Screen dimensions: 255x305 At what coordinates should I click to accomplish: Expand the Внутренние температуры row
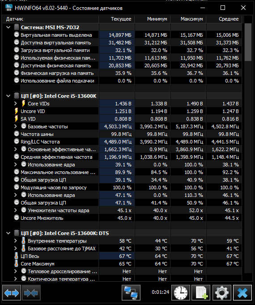pyautogui.click(x=16, y=241)
